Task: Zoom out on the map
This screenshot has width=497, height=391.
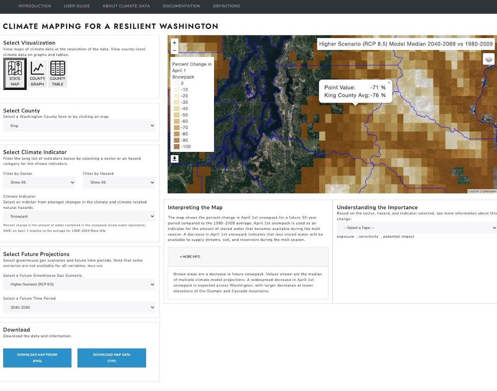Action: pyautogui.click(x=174, y=50)
